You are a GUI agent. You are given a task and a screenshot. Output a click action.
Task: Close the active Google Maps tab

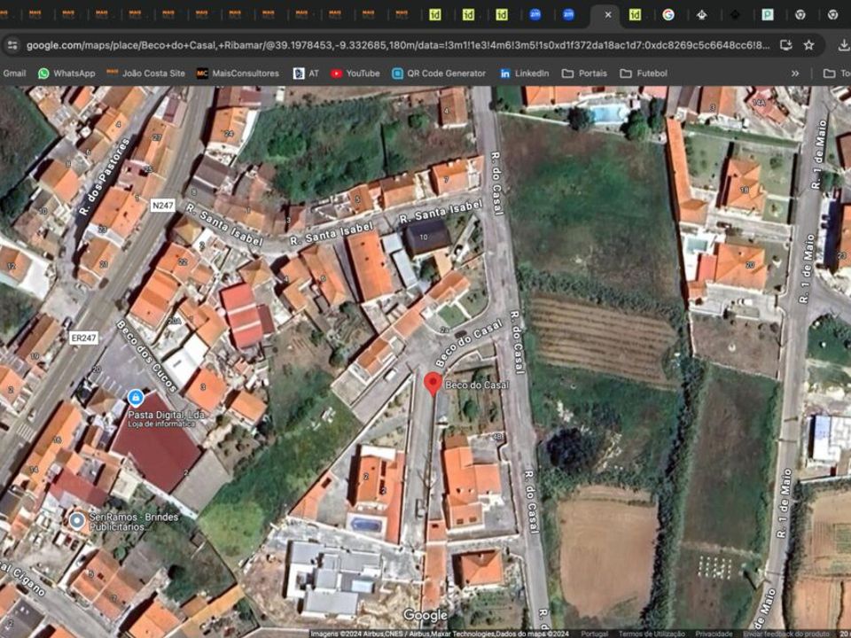608,15
